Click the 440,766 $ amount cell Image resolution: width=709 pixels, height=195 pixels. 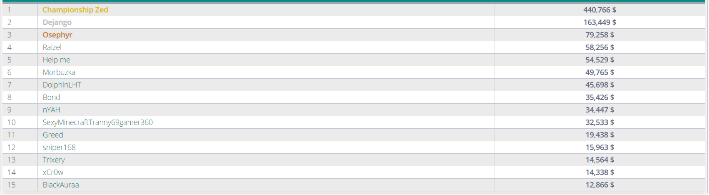tap(600, 10)
